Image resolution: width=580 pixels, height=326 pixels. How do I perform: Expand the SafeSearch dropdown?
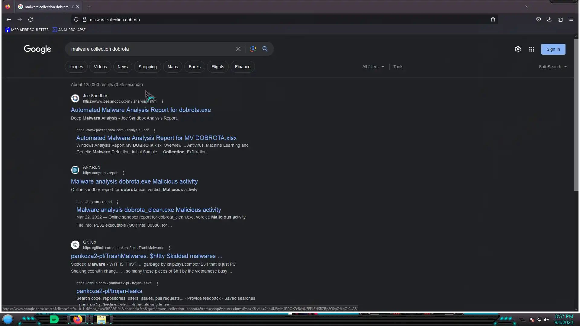(x=553, y=67)
